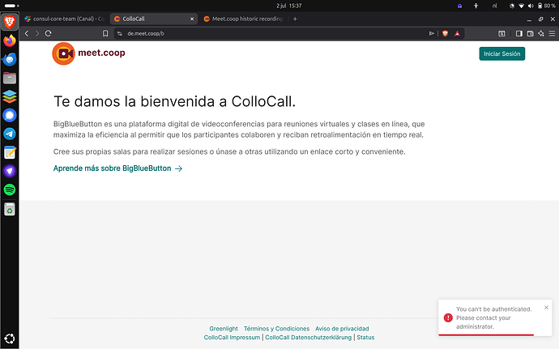Open the screenshot icon beside the address bar

(x=501, y=33)
